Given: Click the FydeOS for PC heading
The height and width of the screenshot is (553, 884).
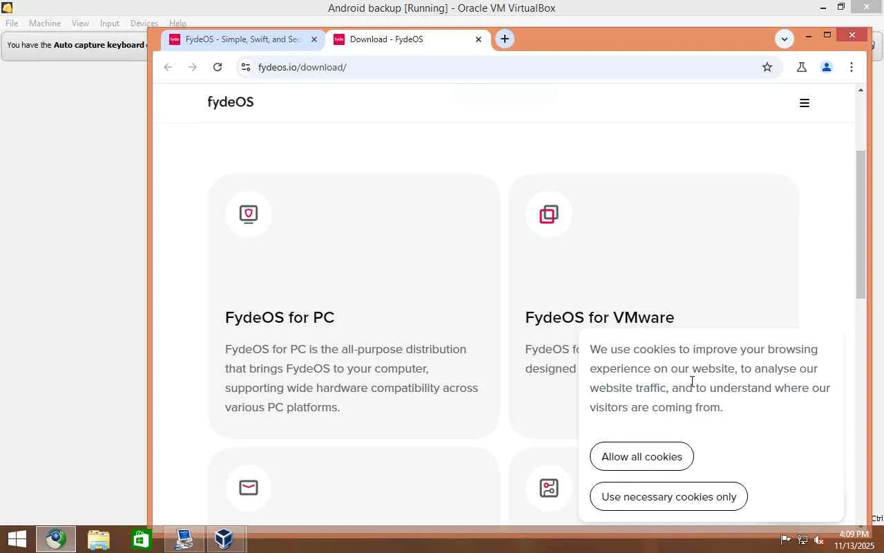Looking at the screenshot, I should (280, 317).
